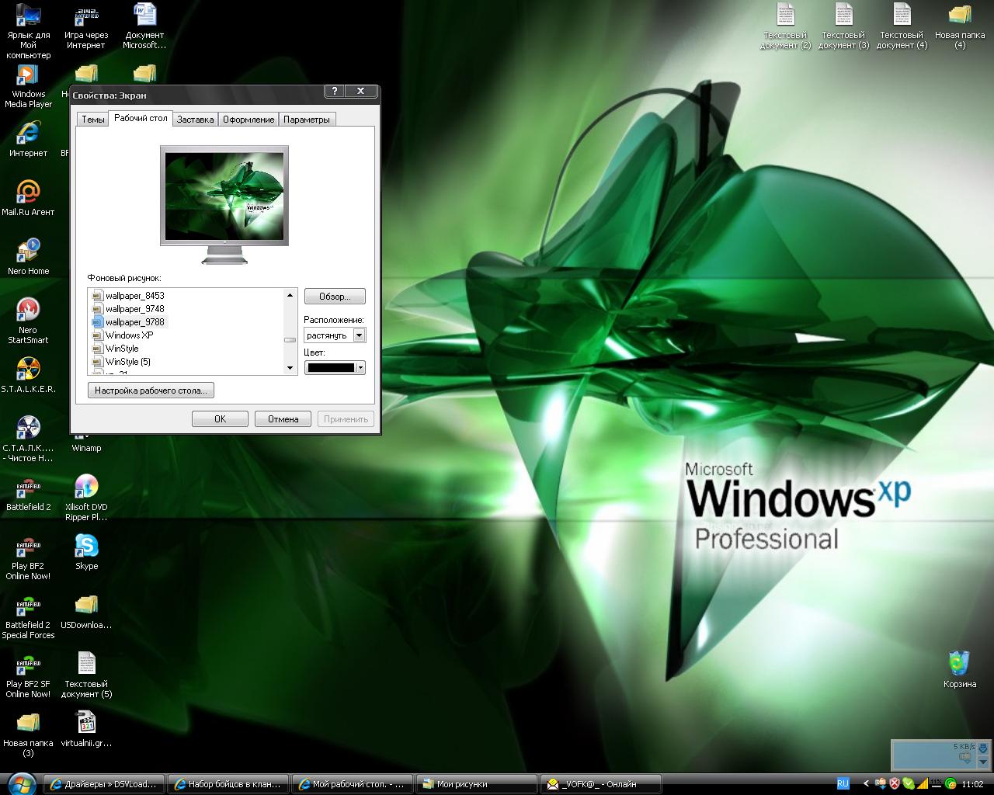The width and height of the screenshot is (994, 795).
Task: Expand the Расположение dropdown
Action: 359,335
